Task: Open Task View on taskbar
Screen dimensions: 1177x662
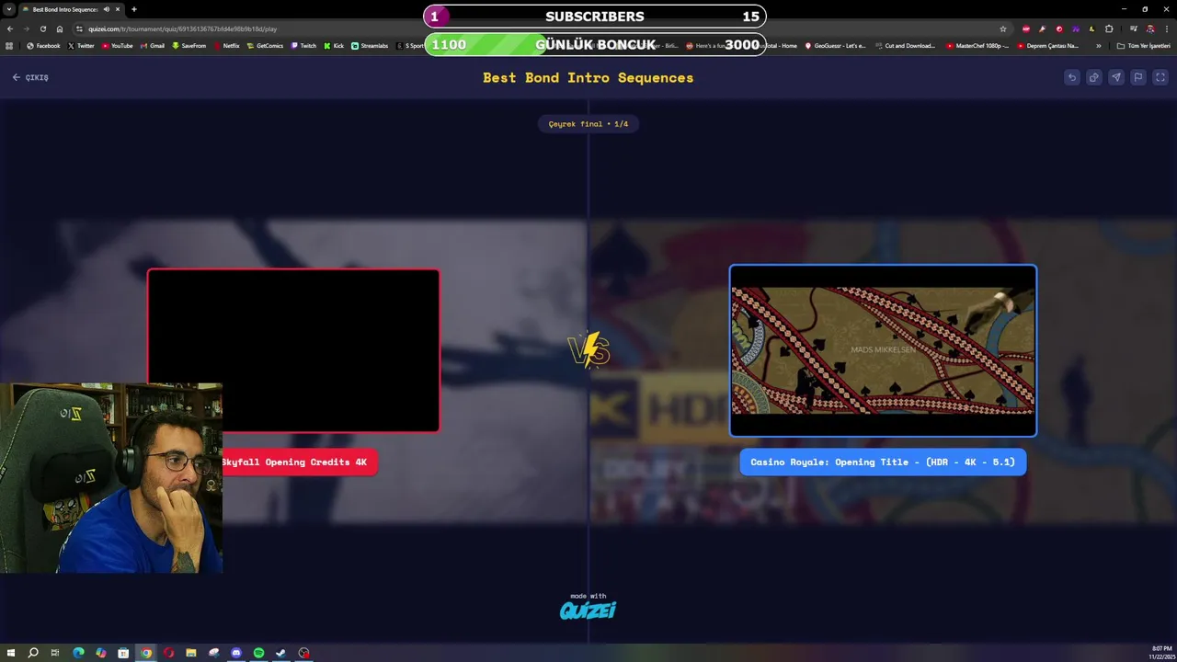Action: (x=55, y=653)
